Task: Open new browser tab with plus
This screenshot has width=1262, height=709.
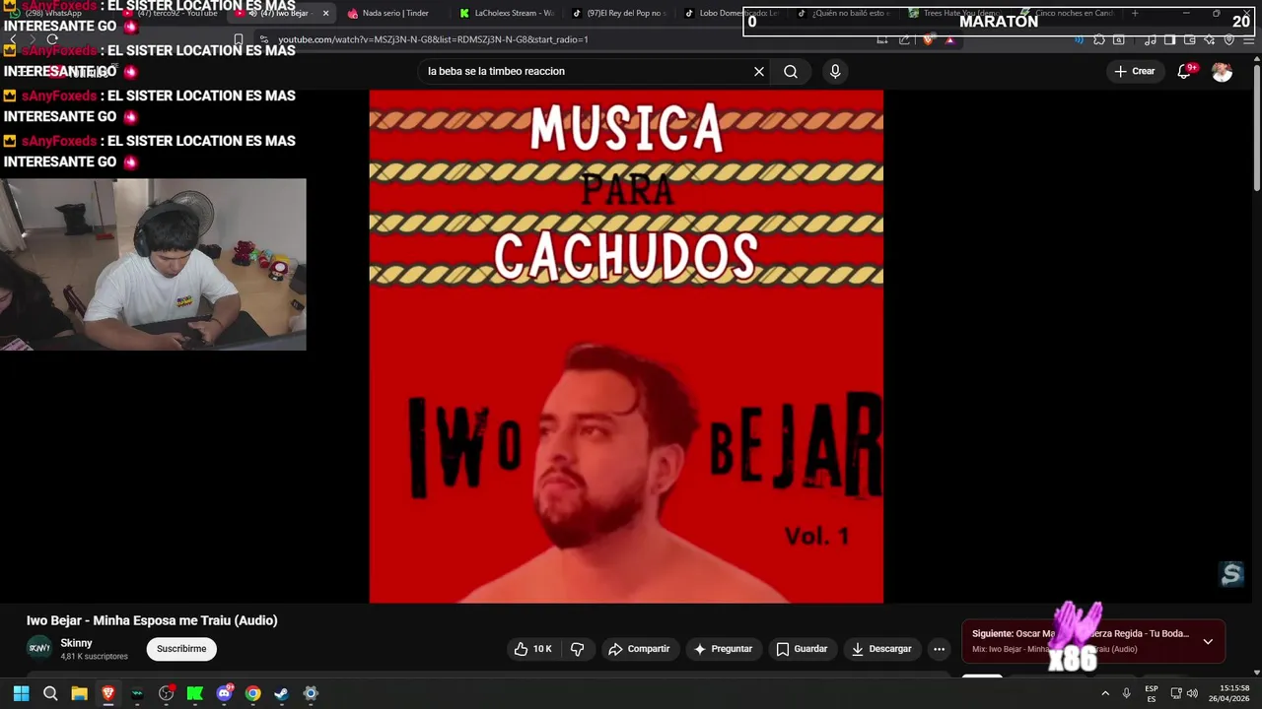Action: [x=1135, y=13]
